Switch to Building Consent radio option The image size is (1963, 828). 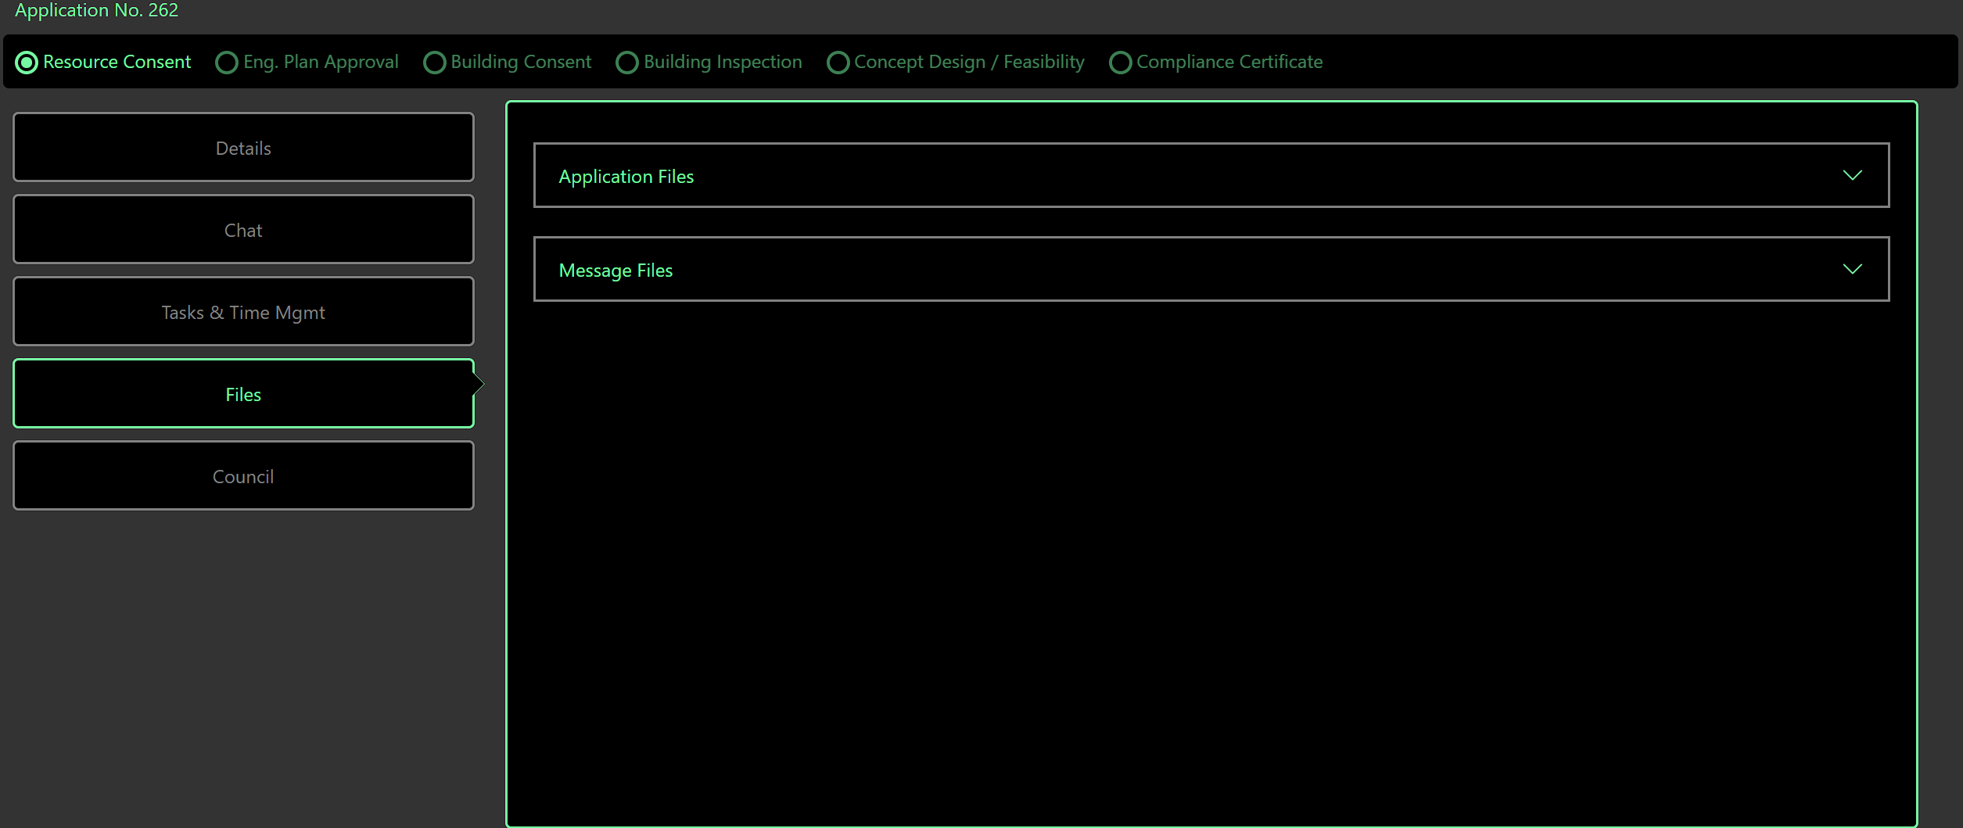pyautogui.click(x=435, y=63)
